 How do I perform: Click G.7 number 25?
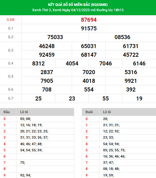[x=38, y=98]
